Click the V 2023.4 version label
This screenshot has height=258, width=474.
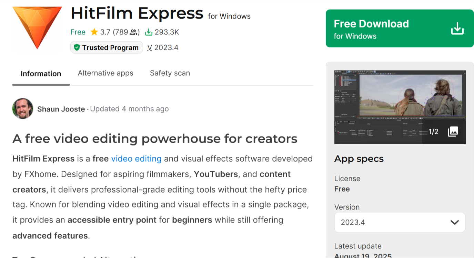(163, 47)
